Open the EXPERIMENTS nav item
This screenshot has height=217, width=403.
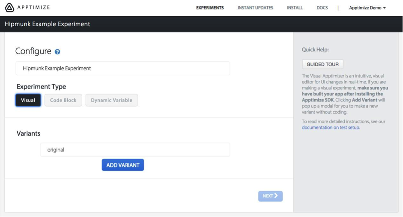click(210, 8)
